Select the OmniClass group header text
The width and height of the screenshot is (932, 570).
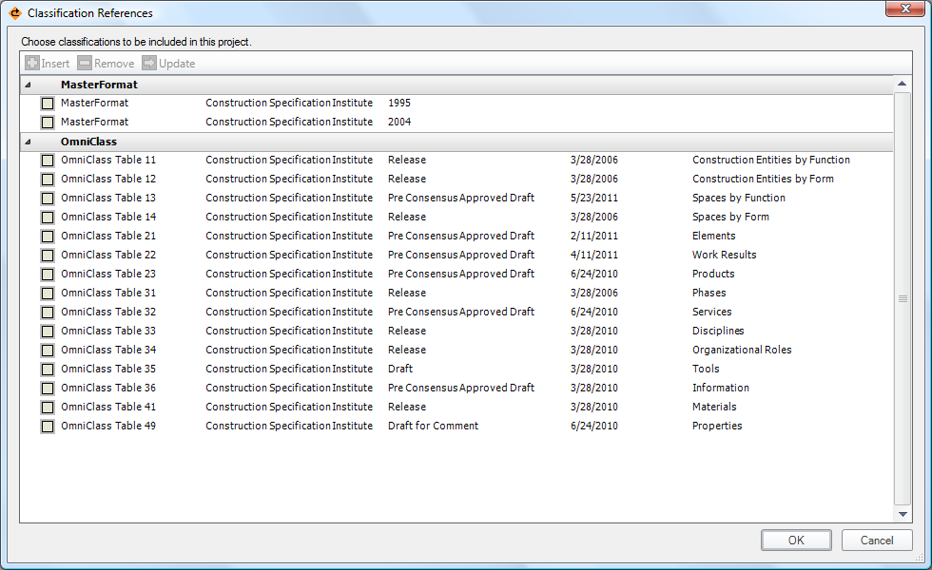pos(88,142)
